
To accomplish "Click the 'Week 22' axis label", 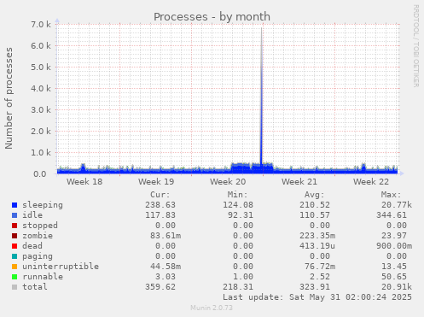I will coord(371,182).
